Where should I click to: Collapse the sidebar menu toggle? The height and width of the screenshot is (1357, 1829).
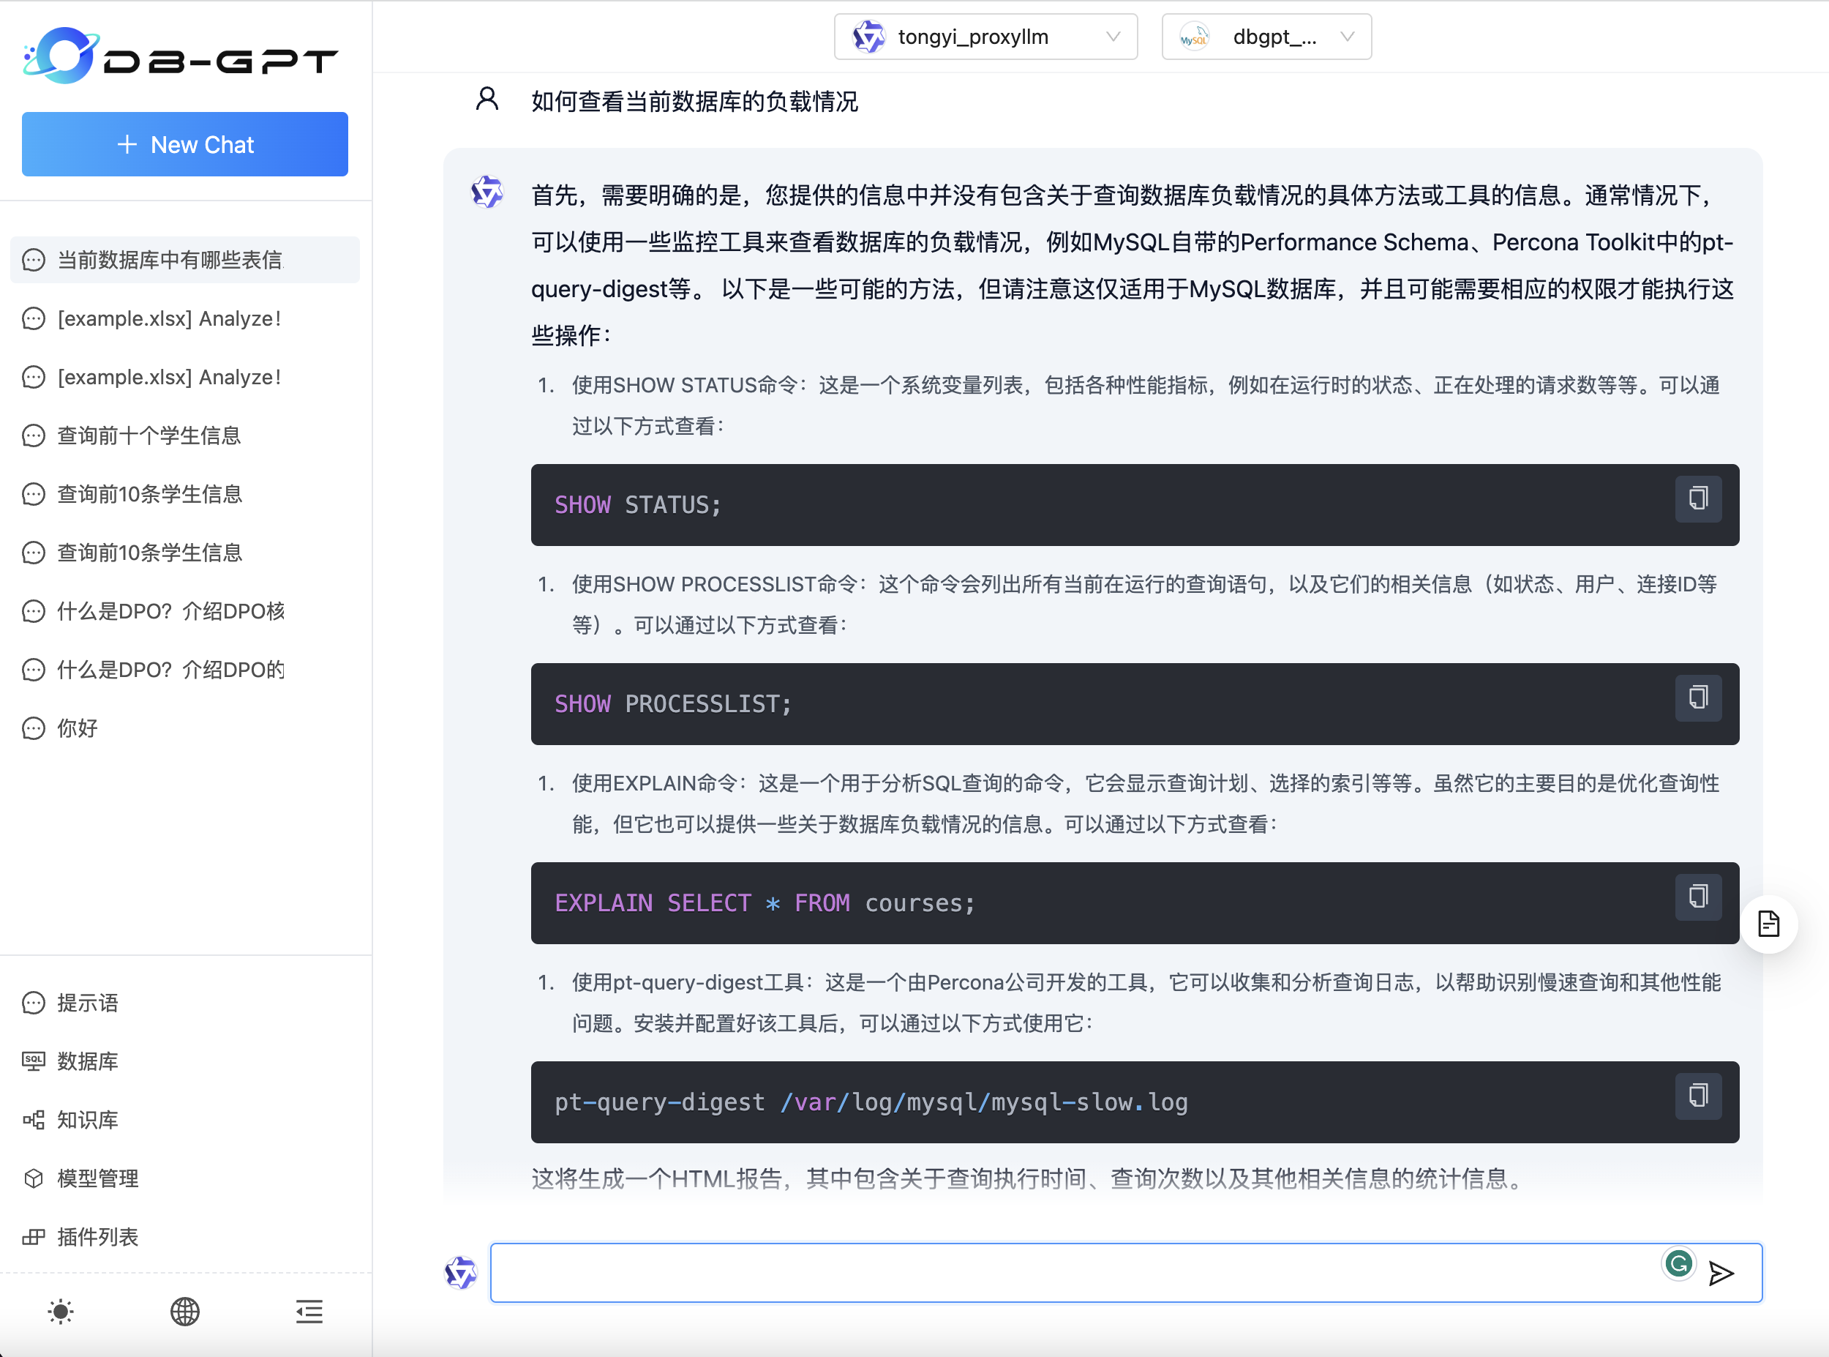click(309, 1312)
